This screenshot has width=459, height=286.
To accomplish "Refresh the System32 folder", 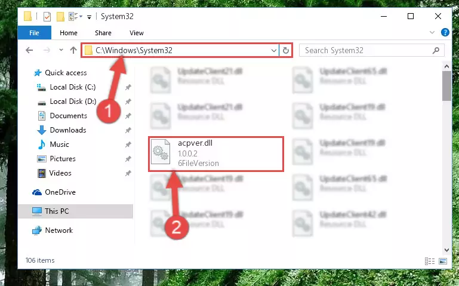I will point(286,50).
